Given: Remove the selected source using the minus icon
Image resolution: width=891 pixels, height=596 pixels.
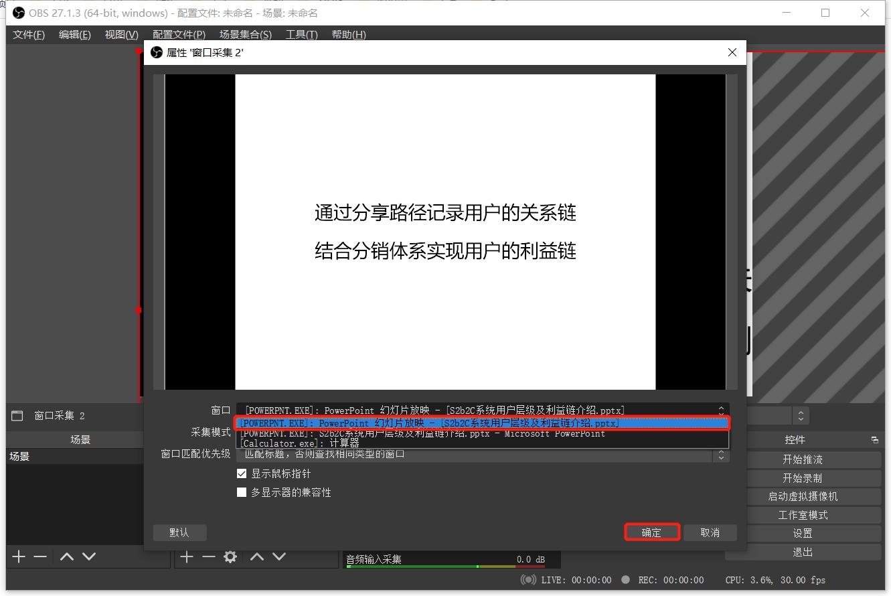Looking at the screenshot, I should point(208,556).
